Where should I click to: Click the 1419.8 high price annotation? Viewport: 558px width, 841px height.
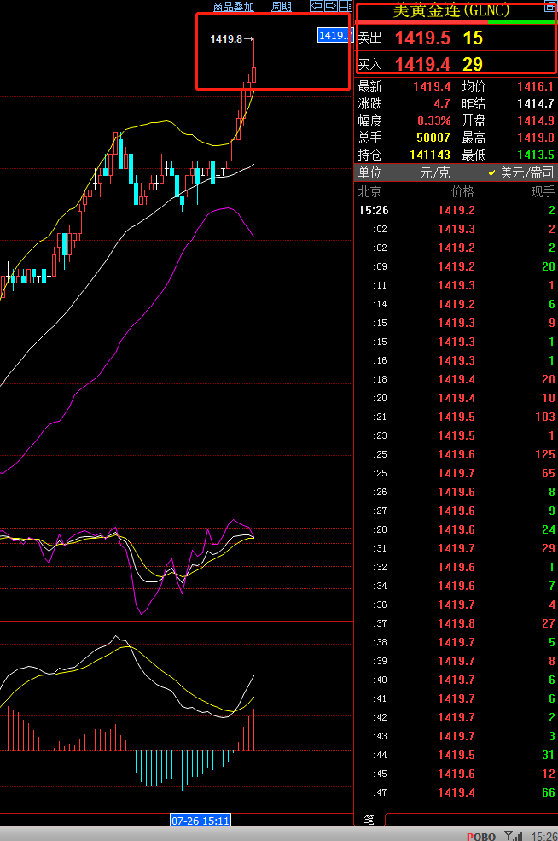pos(226,38)
